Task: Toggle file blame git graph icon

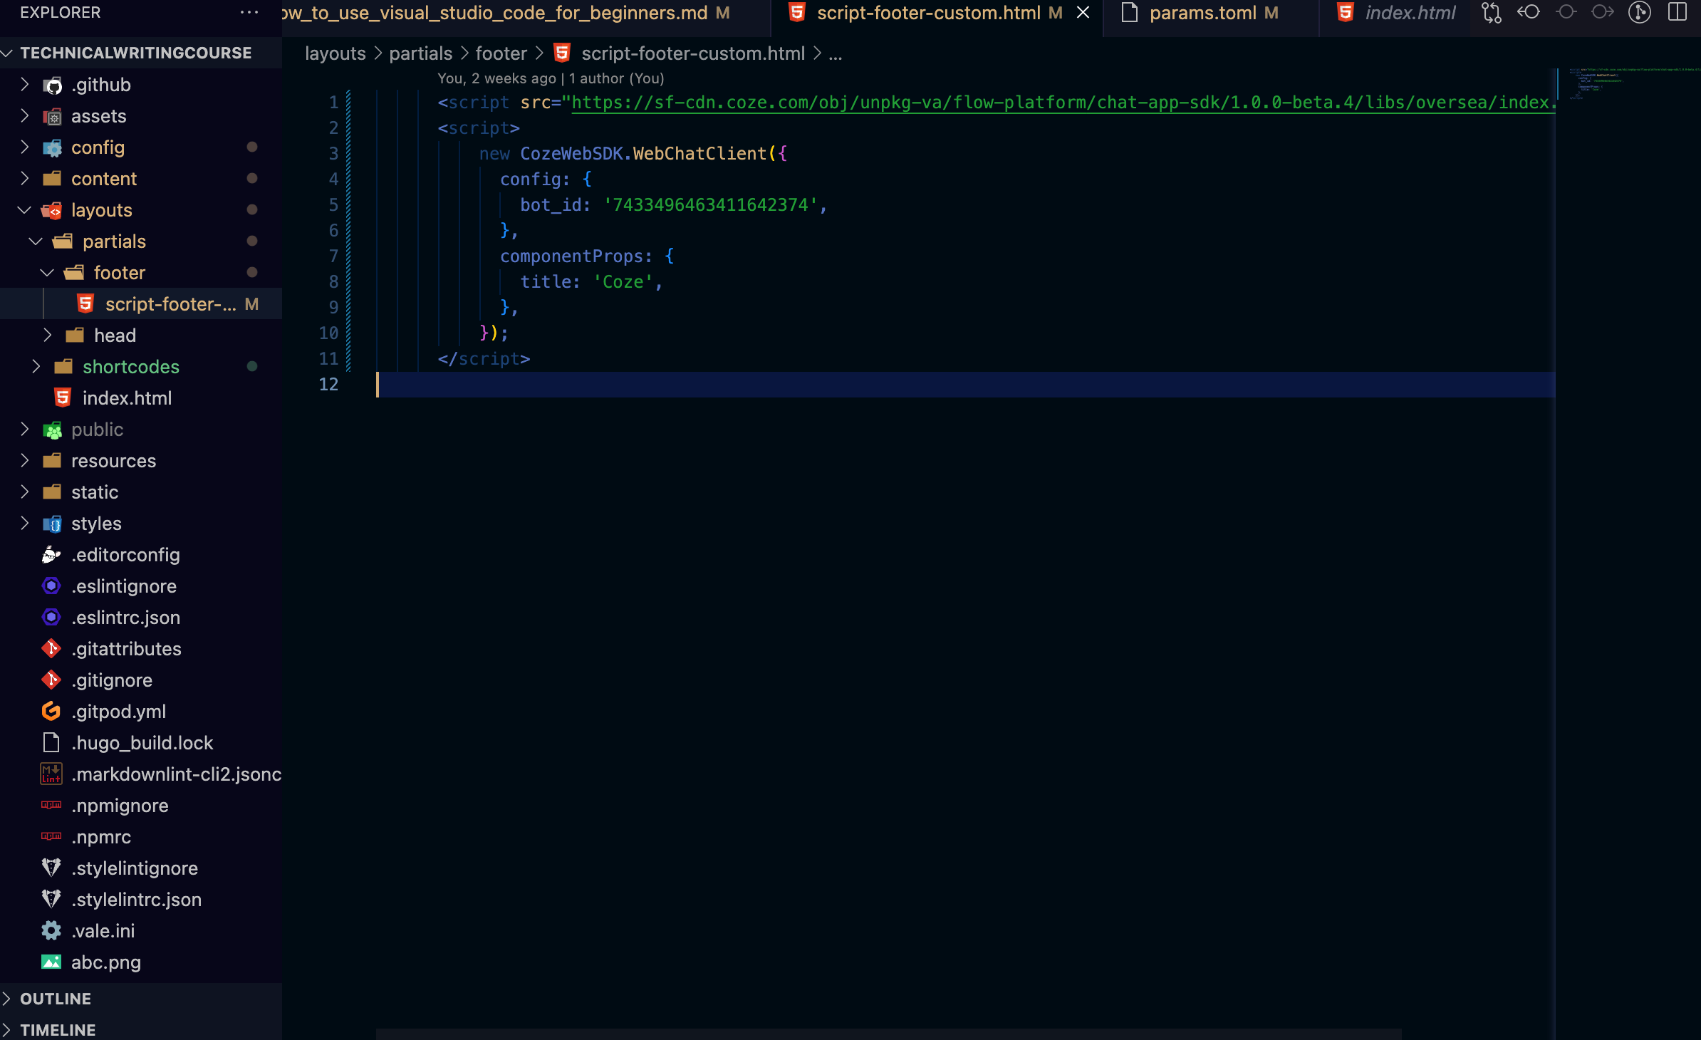Action: [1639, 13]
